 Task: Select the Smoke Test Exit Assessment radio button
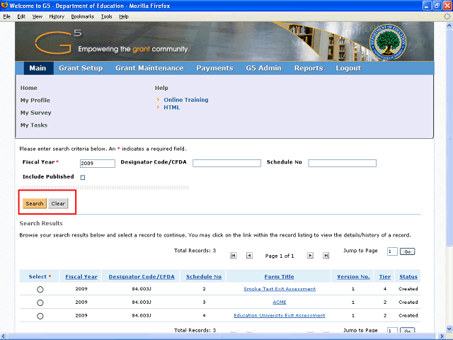coord(40,290)
